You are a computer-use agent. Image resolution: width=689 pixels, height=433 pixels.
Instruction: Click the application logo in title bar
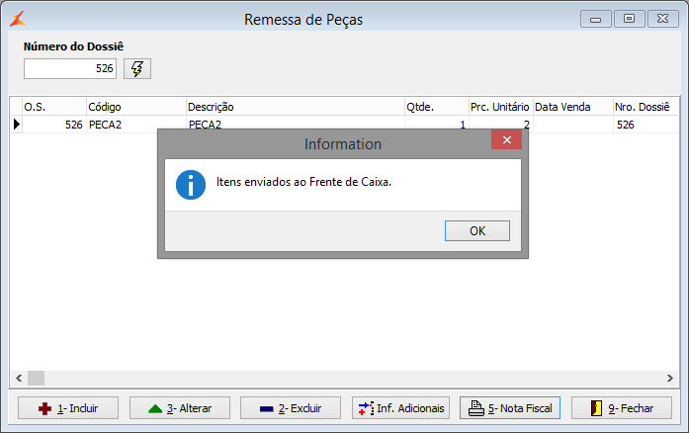tap(18, 19)
